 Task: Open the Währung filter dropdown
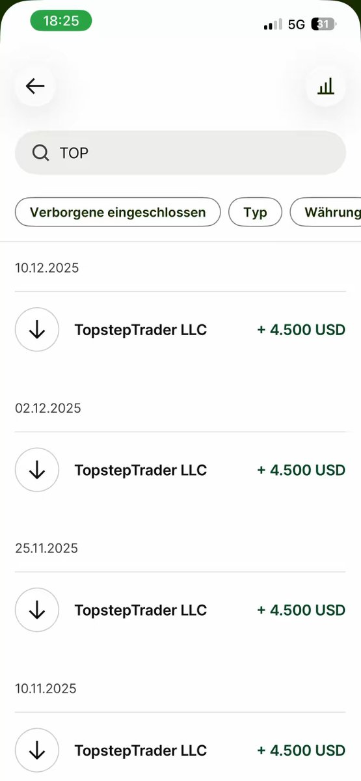pos(325,212)
